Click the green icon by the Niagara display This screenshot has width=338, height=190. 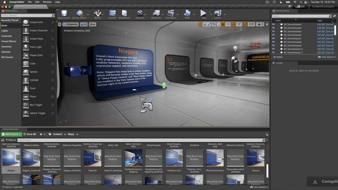pos(164,85)
